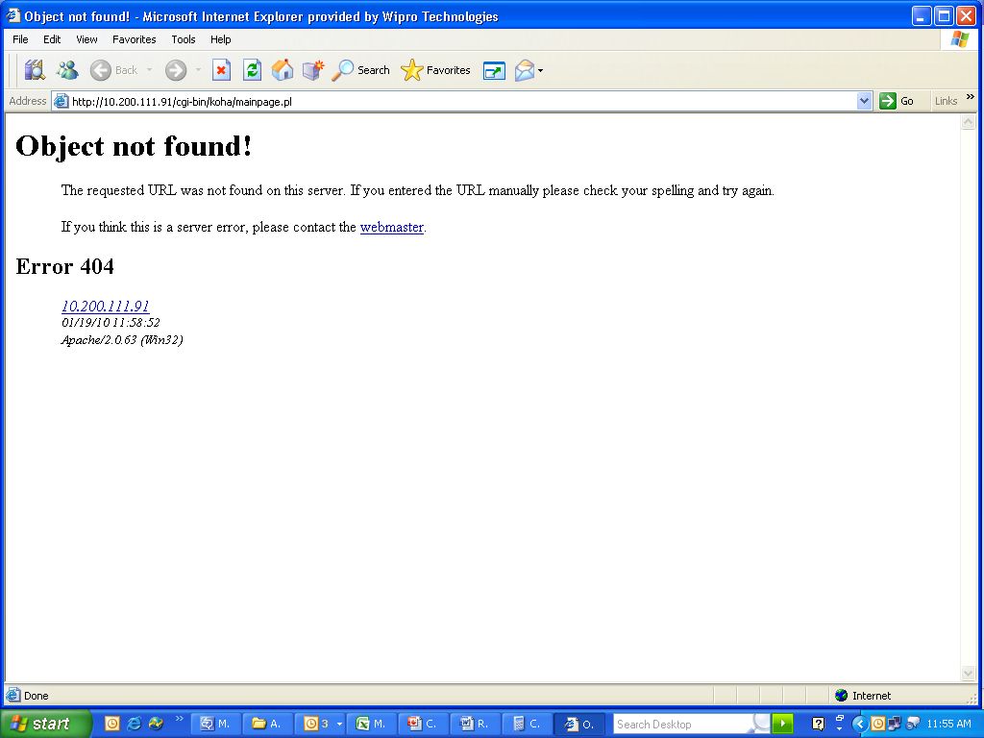
Task: Open the Messenger people icon
Action: [67, 70]
